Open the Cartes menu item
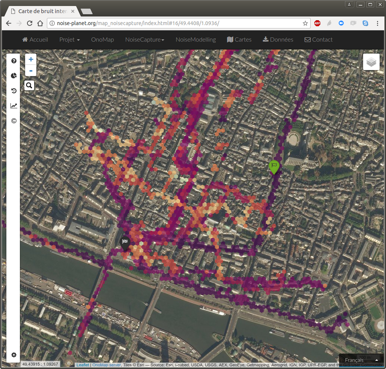 239,40
